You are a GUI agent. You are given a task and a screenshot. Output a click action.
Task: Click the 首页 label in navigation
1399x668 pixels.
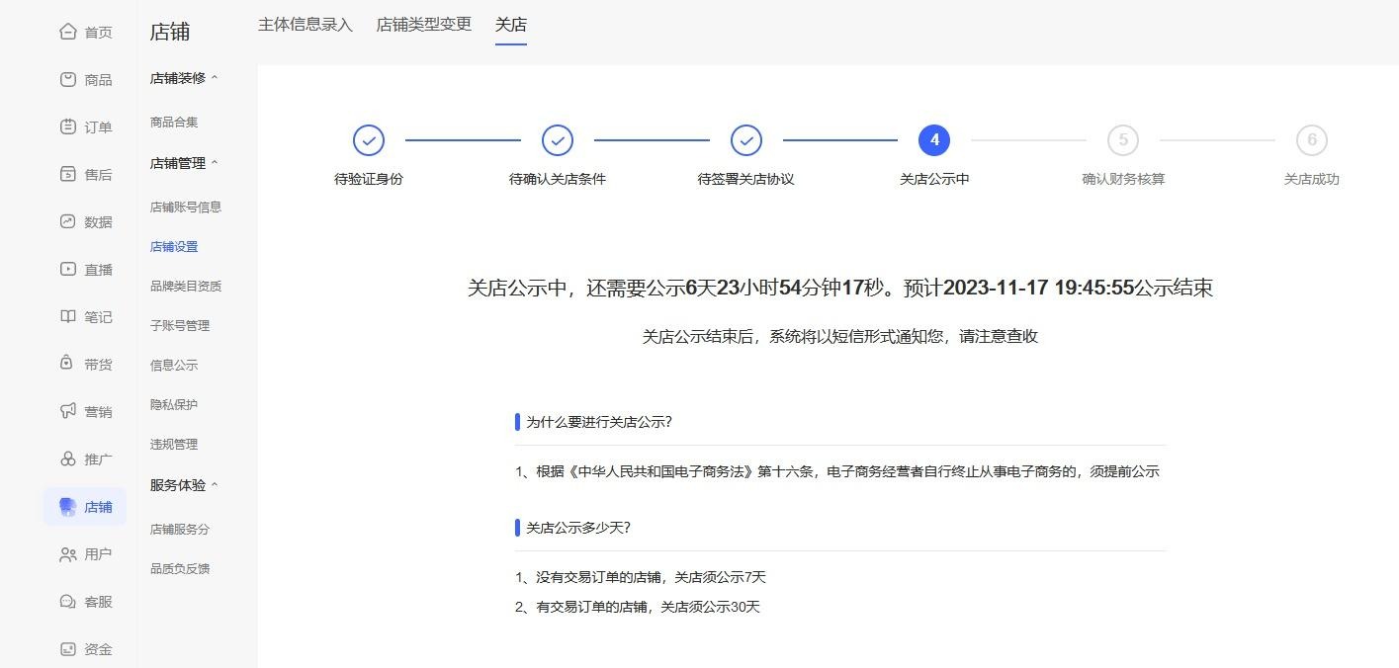pyautogui.click(x=98, y=33)
